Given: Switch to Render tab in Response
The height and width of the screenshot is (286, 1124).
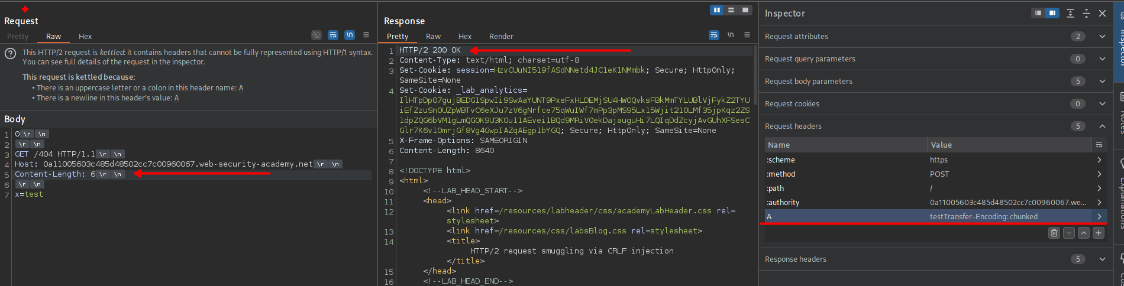Looking at the screenshot, I should [500, 37].
